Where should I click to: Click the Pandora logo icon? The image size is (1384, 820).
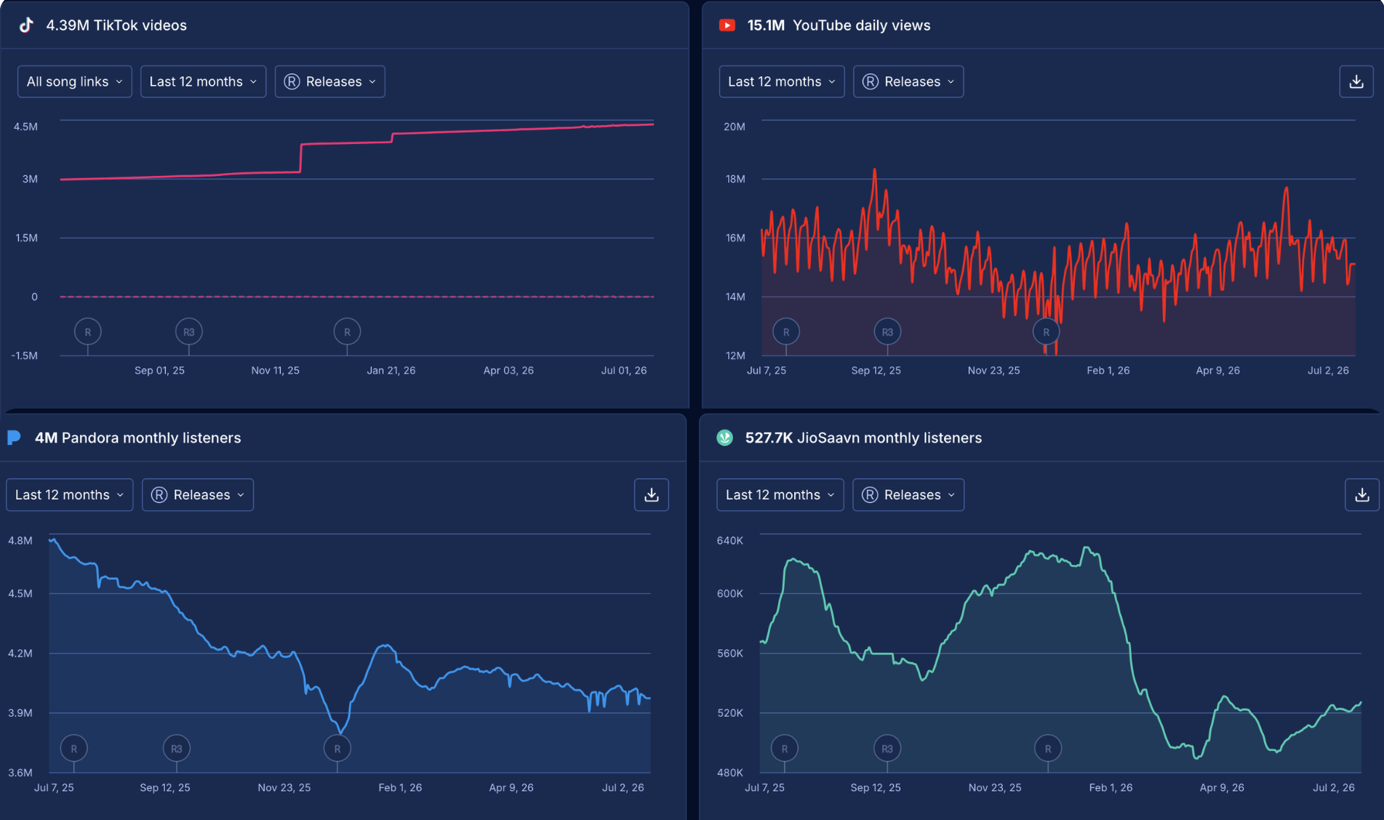tap(14, 438)
